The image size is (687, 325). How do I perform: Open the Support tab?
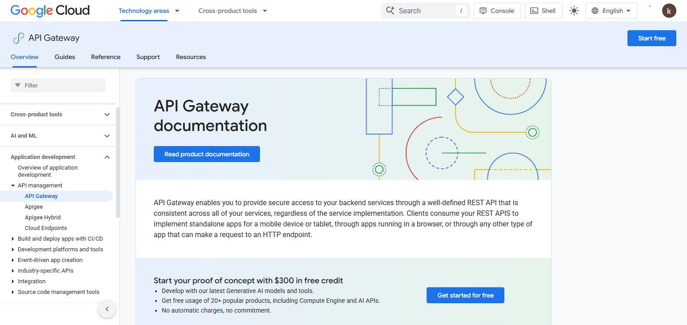pyautogui.click(x=148, y=57)
